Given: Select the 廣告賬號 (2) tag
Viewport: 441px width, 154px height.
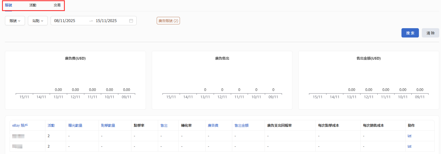Looking at the screenshot, I should pos(168,21).
